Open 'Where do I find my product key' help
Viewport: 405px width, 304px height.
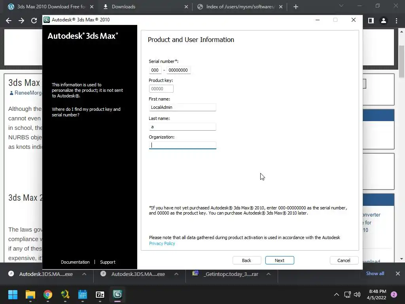(x=86, y=112)
